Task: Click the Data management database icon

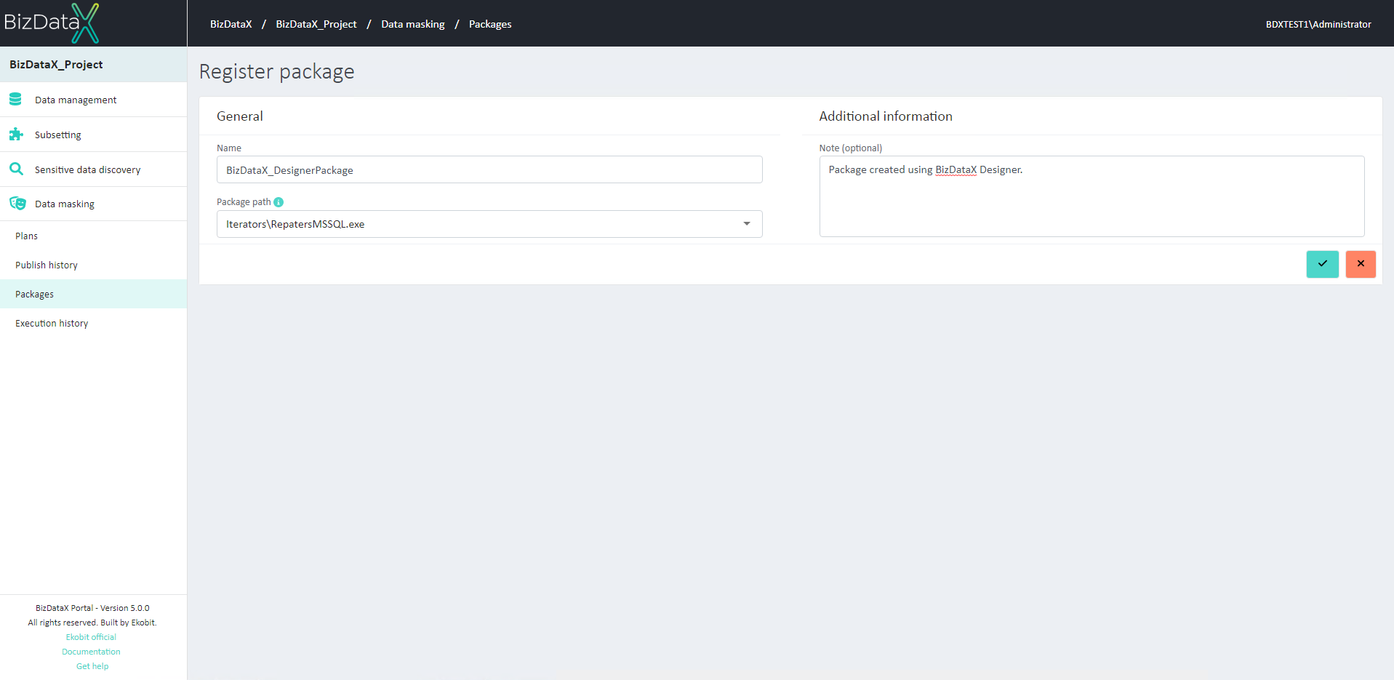Action: 15,99
